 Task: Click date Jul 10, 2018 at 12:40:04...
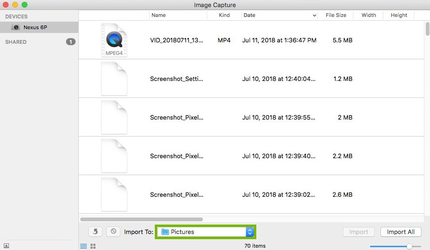tap(278, 79)
